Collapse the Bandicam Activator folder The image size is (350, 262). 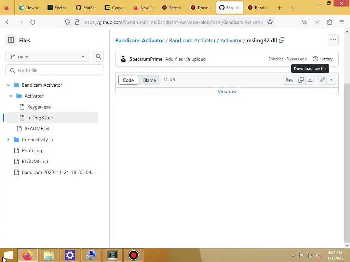pyautogui.click(x=8, y=85)
